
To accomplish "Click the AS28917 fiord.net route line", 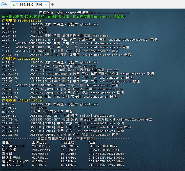I will pyautogui.click(x=55, y=36).
